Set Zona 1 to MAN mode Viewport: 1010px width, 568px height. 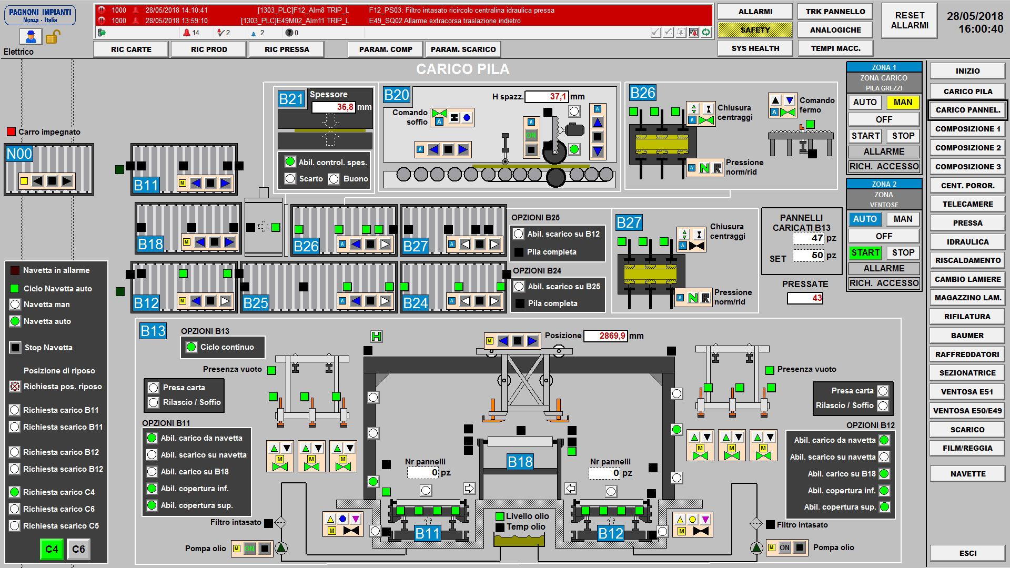(x=903, y=103)
